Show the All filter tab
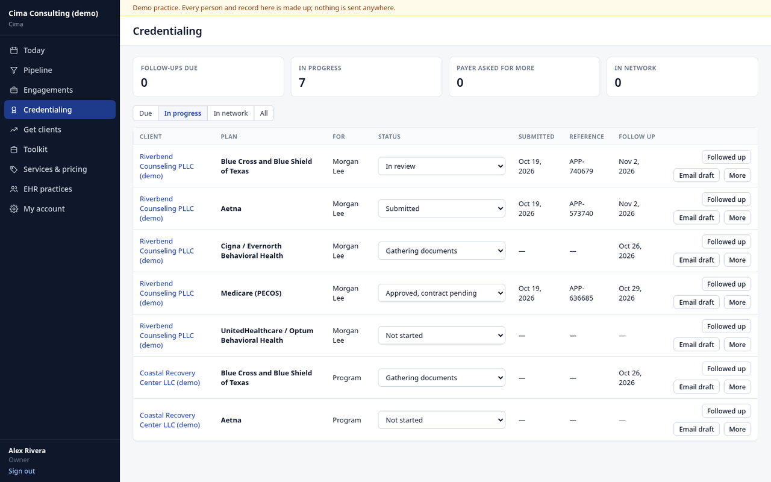 point(264,113)
